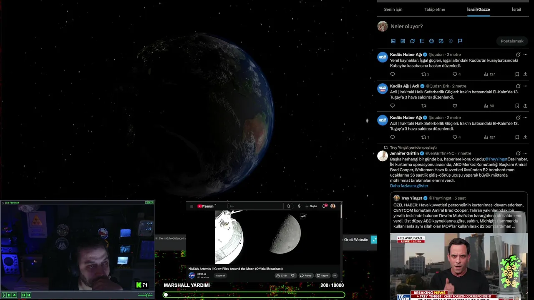
Task: Repost the Kudüs Ağı | Acil post
Action: click(423, 106)
